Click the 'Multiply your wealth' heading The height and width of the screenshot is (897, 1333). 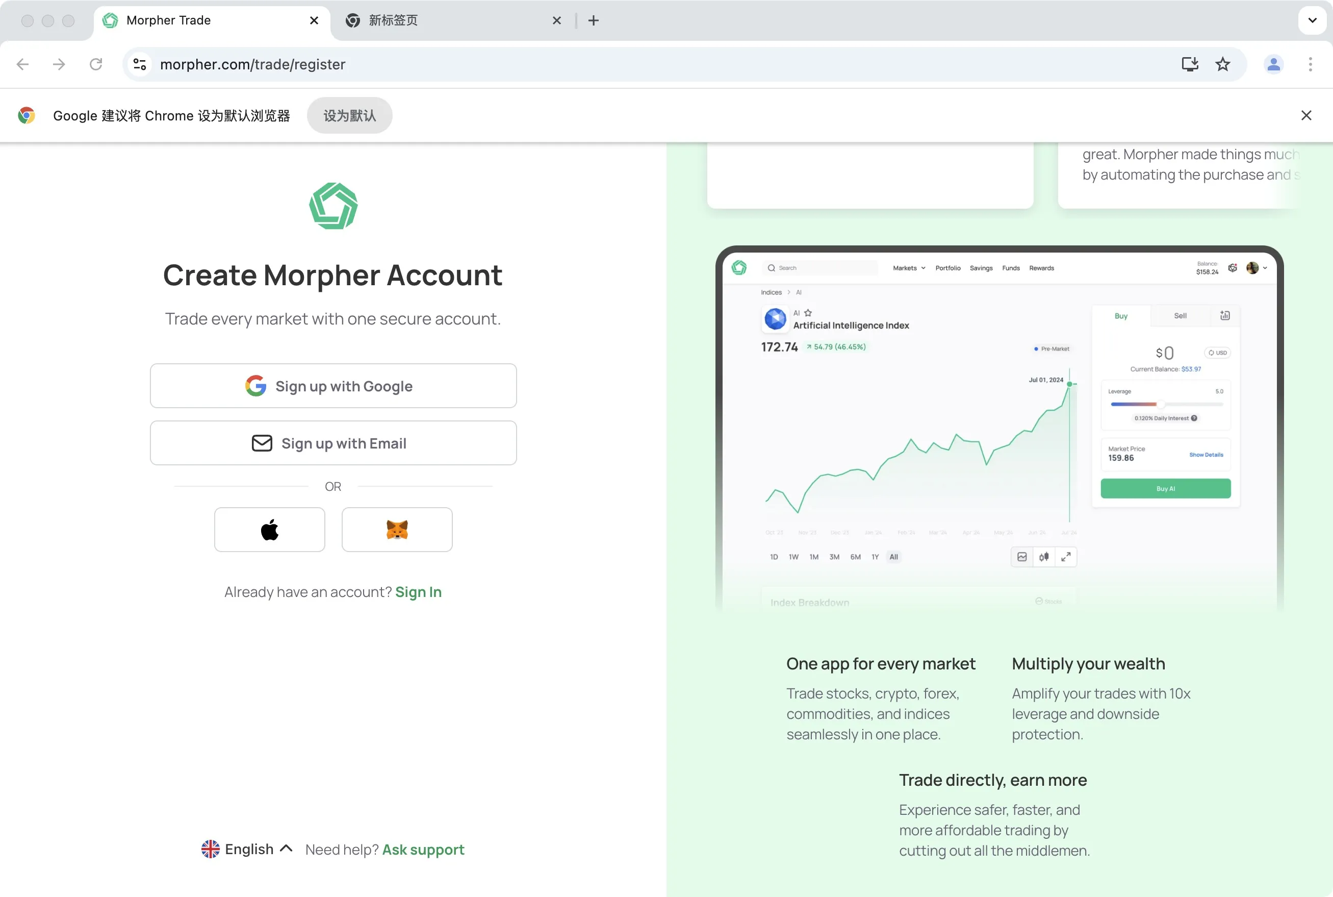1088,664
